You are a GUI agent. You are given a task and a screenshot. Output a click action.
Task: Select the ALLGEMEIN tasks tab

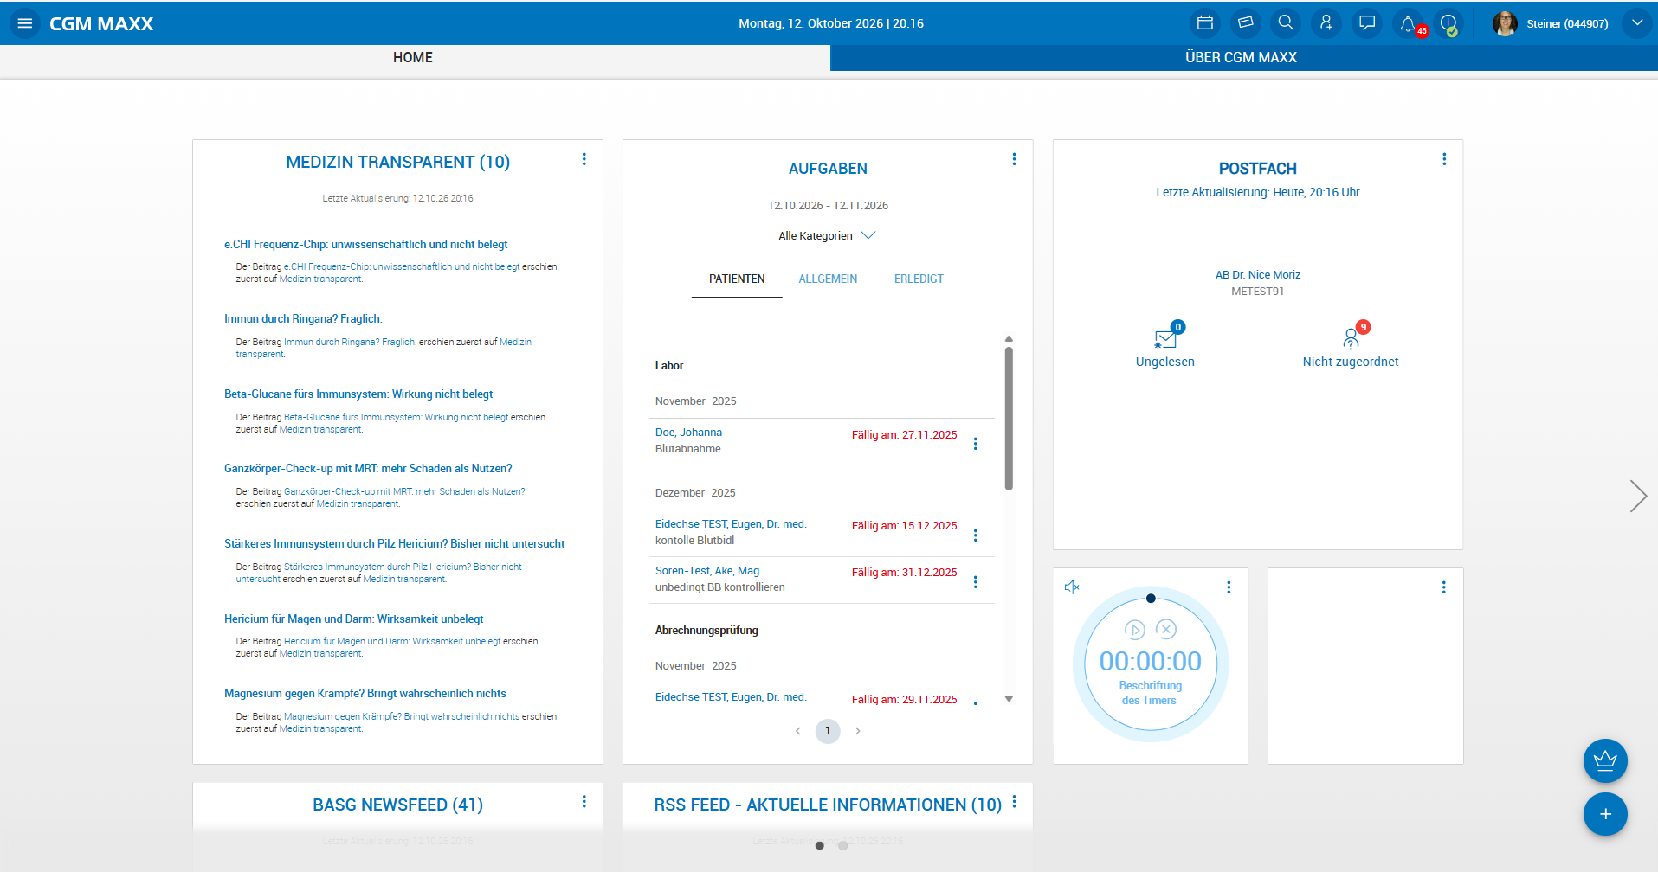828,279
